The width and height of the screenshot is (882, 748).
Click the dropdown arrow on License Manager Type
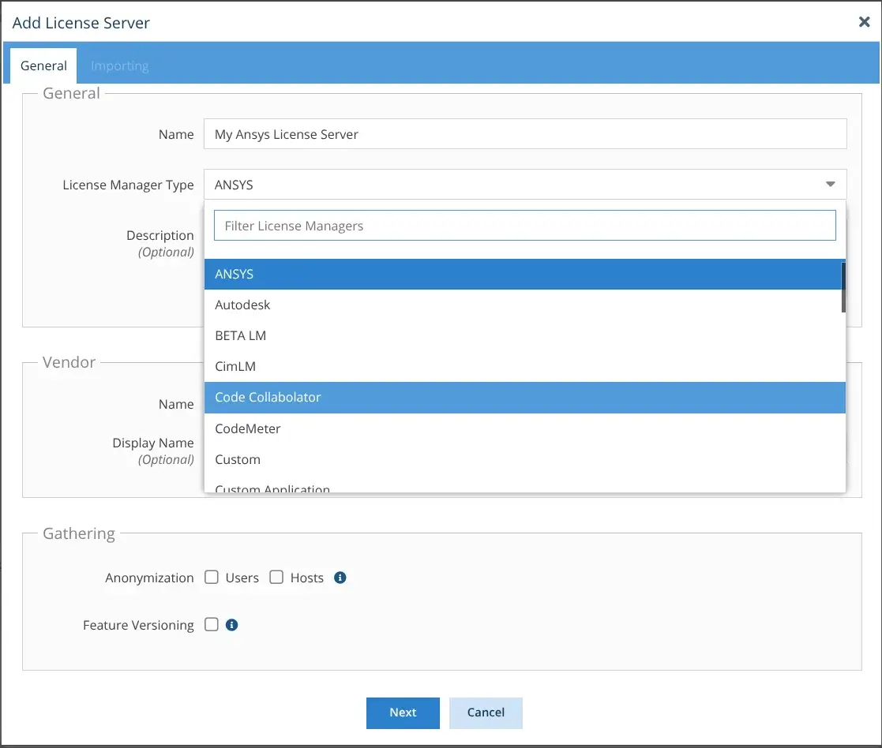pos(830,184)
